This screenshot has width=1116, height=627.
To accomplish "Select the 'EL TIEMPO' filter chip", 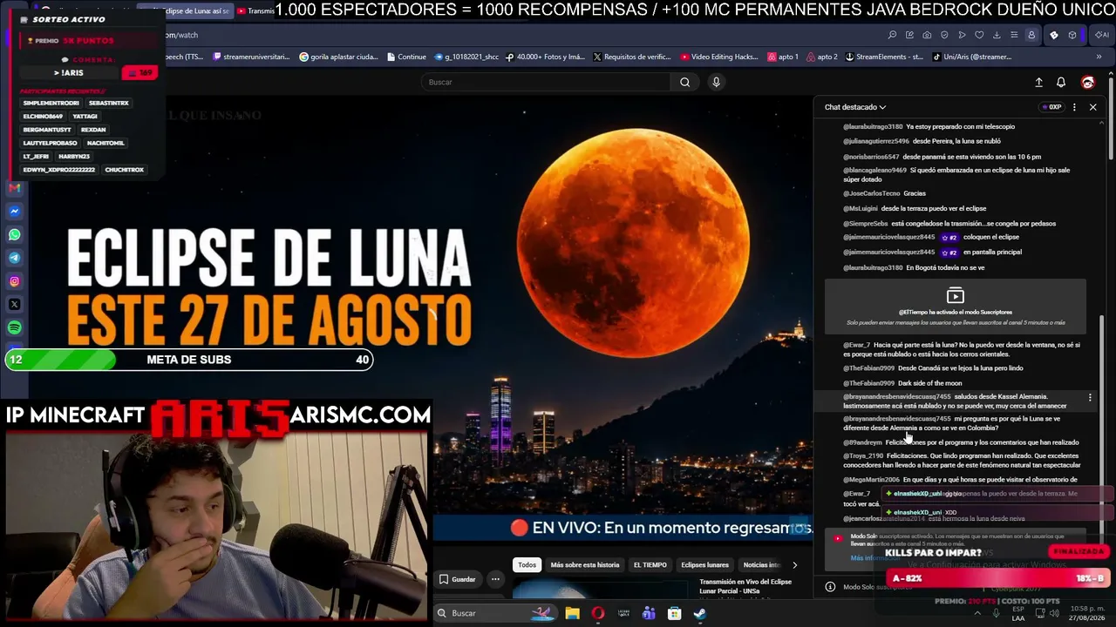I will pos(650,565).
